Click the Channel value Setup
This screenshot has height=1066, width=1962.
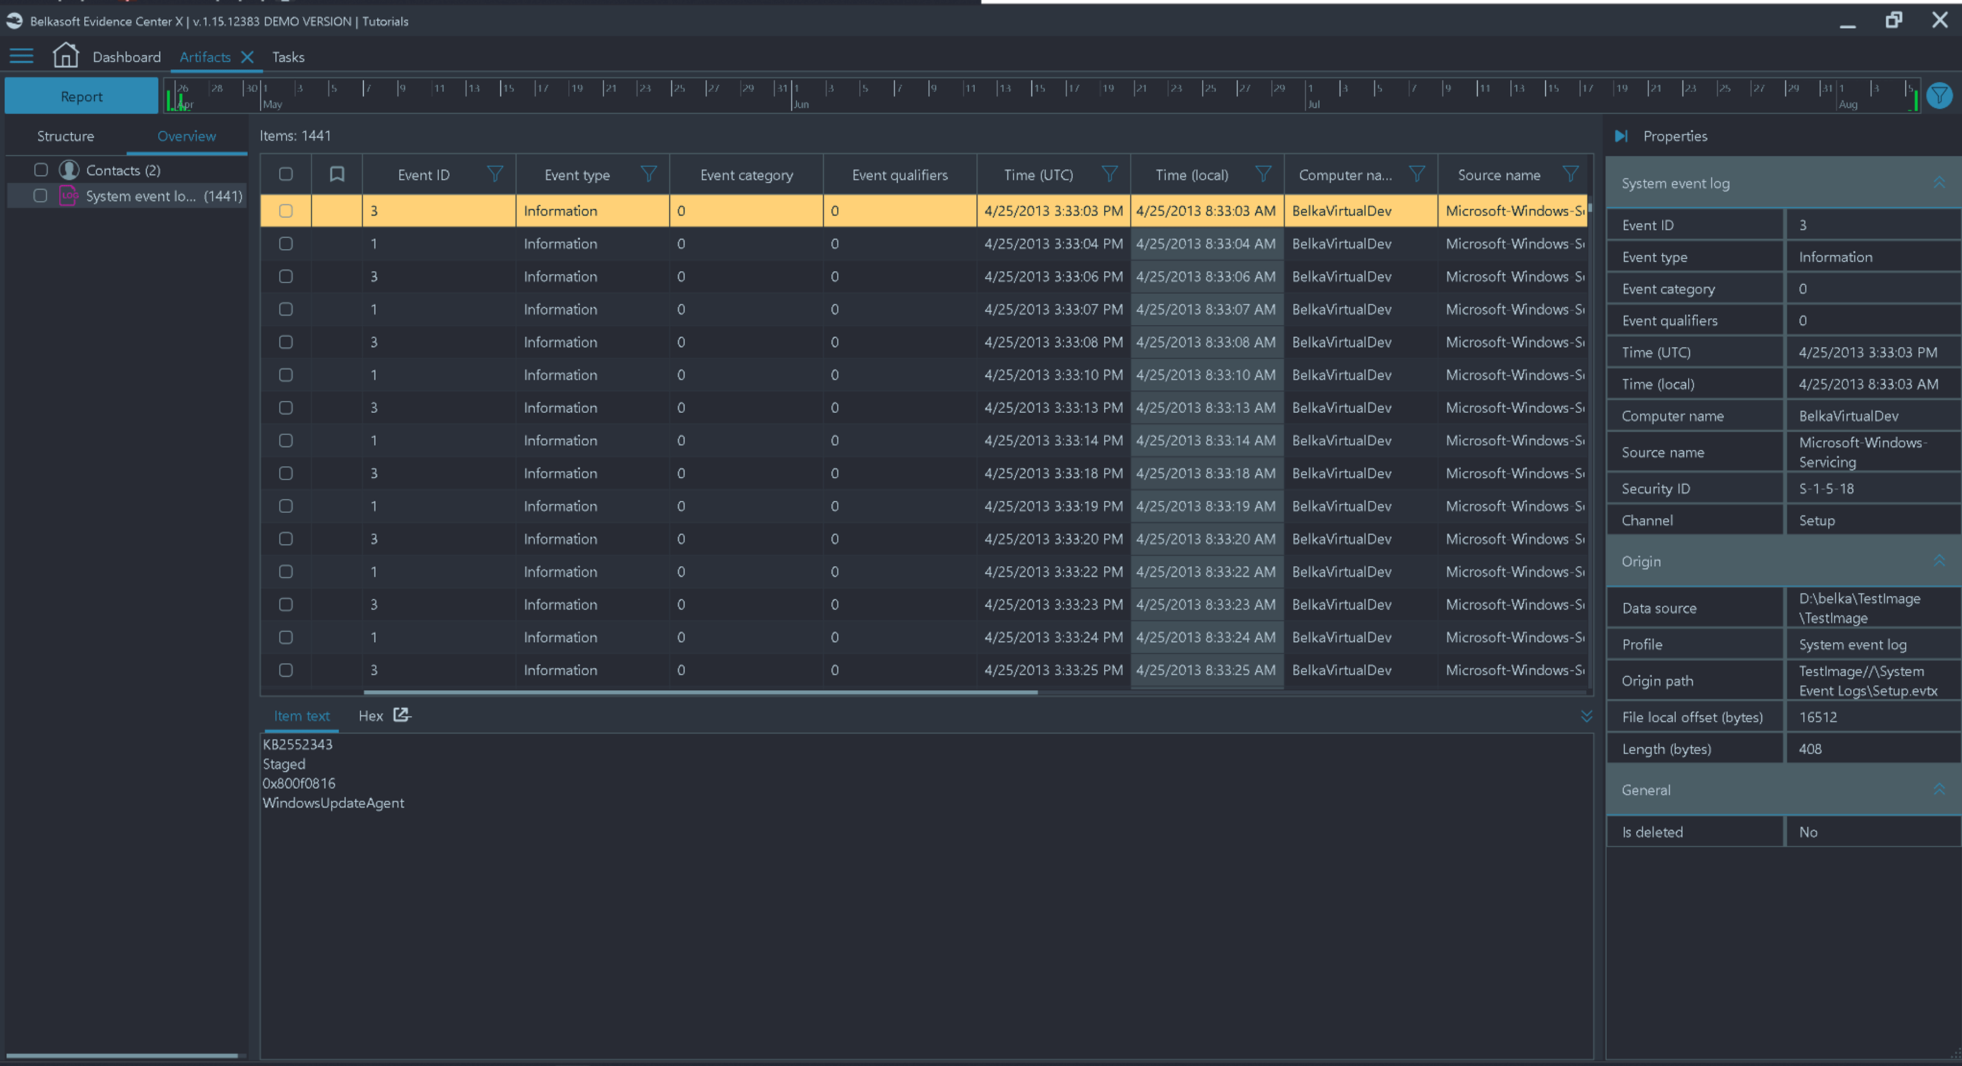[1816, 520]
